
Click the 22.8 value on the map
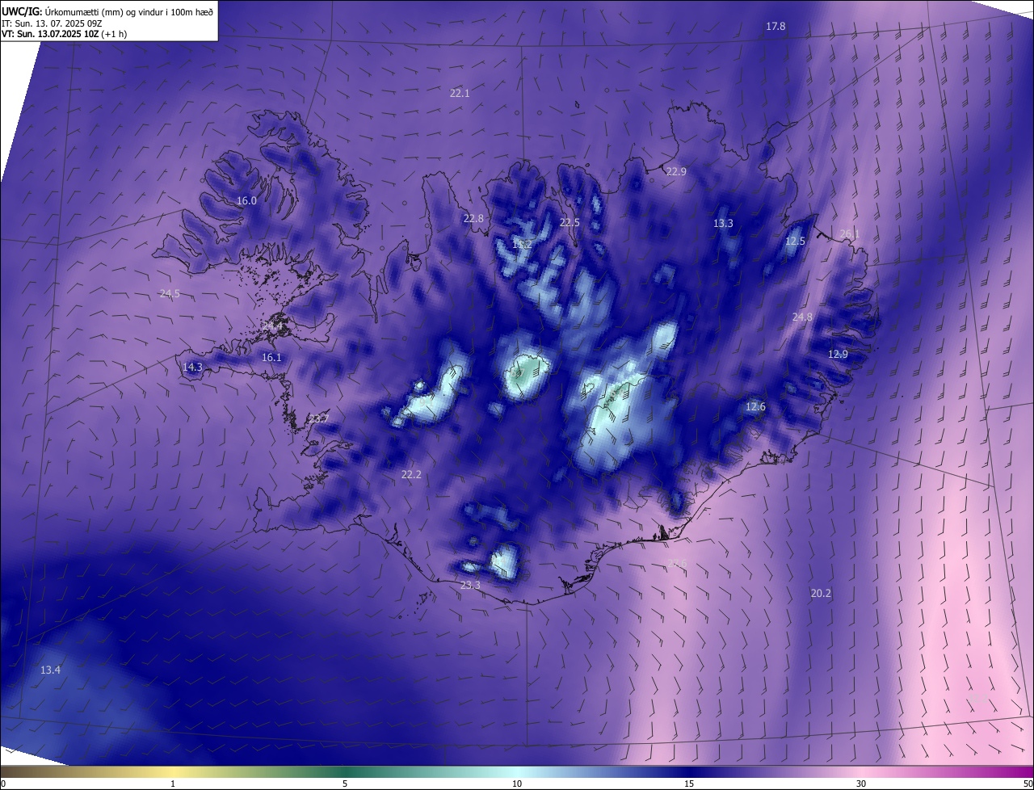pos(473,219)
